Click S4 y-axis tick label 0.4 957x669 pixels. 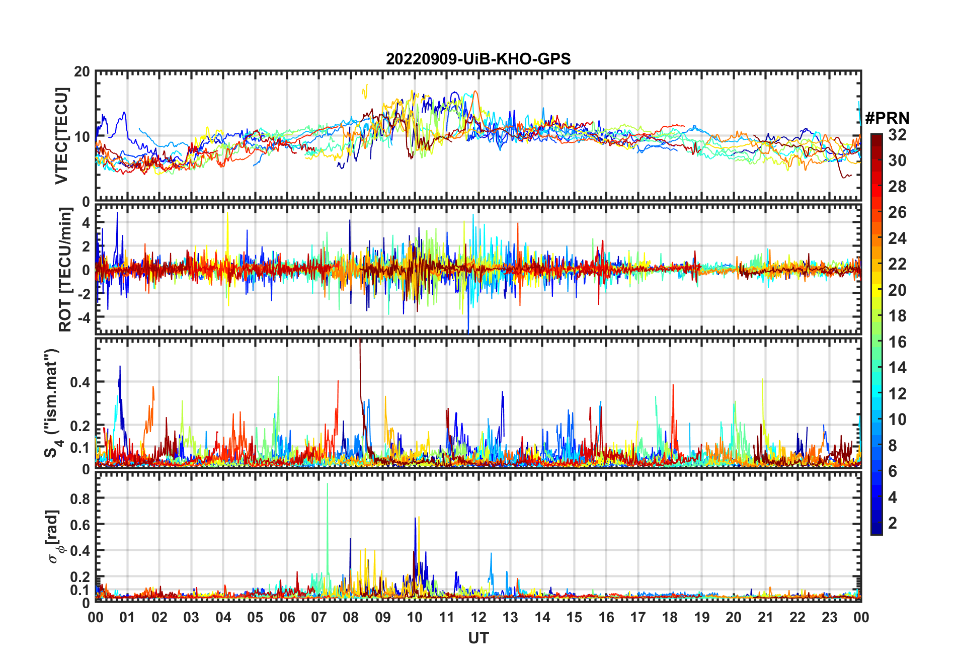pos(80,382)
